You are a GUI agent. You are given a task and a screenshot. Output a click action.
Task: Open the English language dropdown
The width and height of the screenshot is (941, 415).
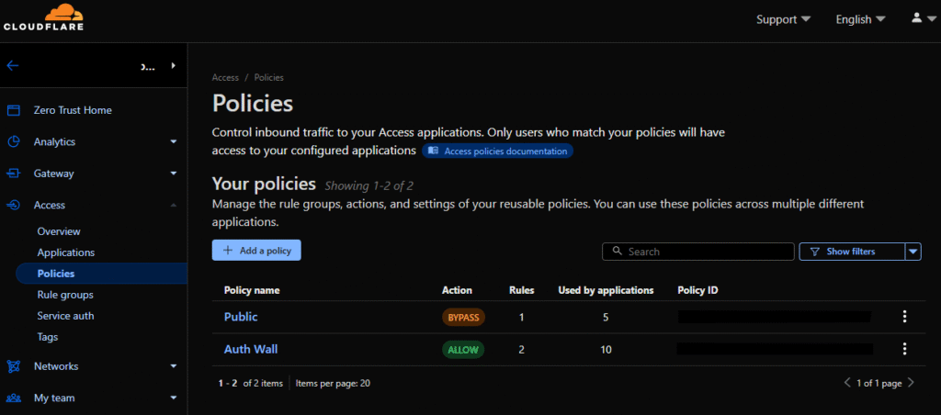point(860,19)
